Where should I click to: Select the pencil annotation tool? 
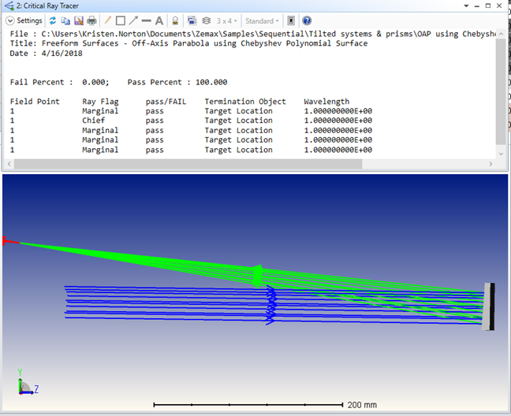(107, 20)
